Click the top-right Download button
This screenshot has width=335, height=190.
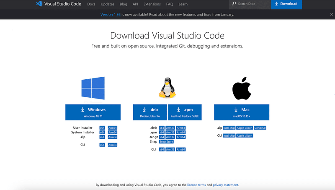click(x=286, y=4)
